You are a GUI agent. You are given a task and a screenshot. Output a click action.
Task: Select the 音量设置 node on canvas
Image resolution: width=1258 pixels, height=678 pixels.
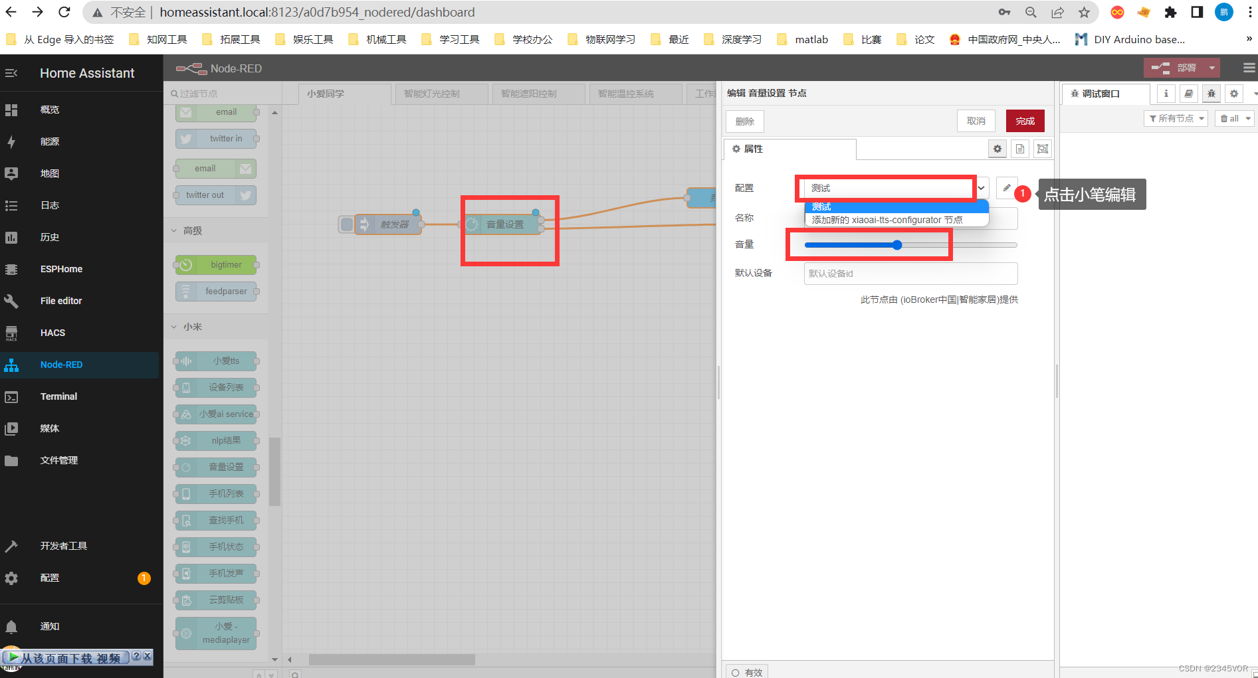503,224
